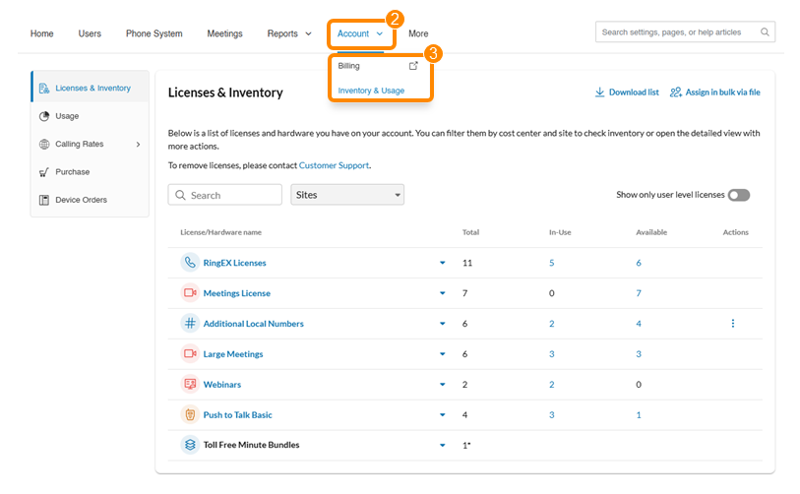Click the magnifier icon in the top search bar
The width and height of the screenshot is (800, 494).
click(765, 32)
